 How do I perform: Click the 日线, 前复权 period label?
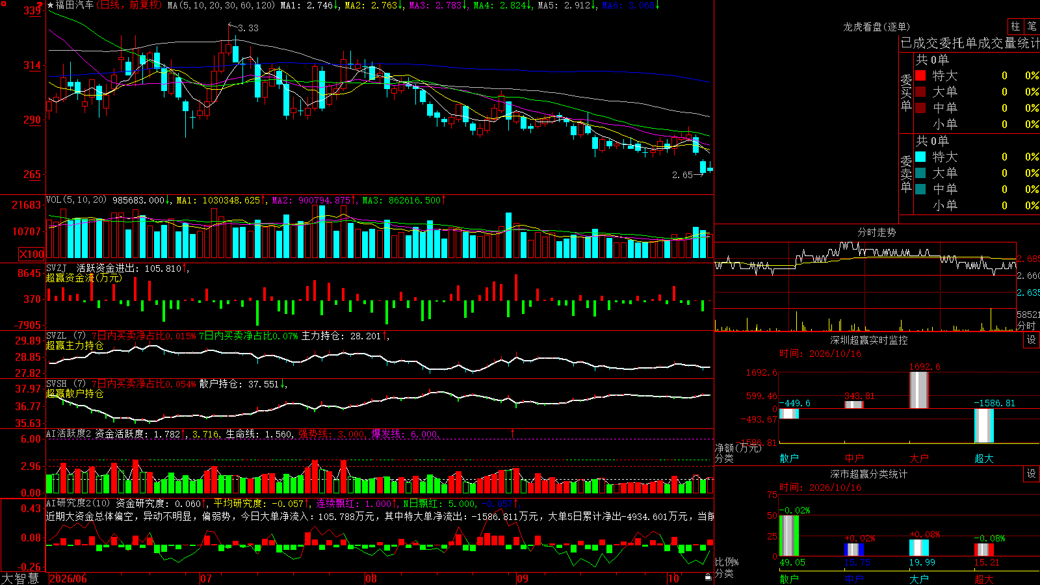pyautogui.click(x=129, y=5)
